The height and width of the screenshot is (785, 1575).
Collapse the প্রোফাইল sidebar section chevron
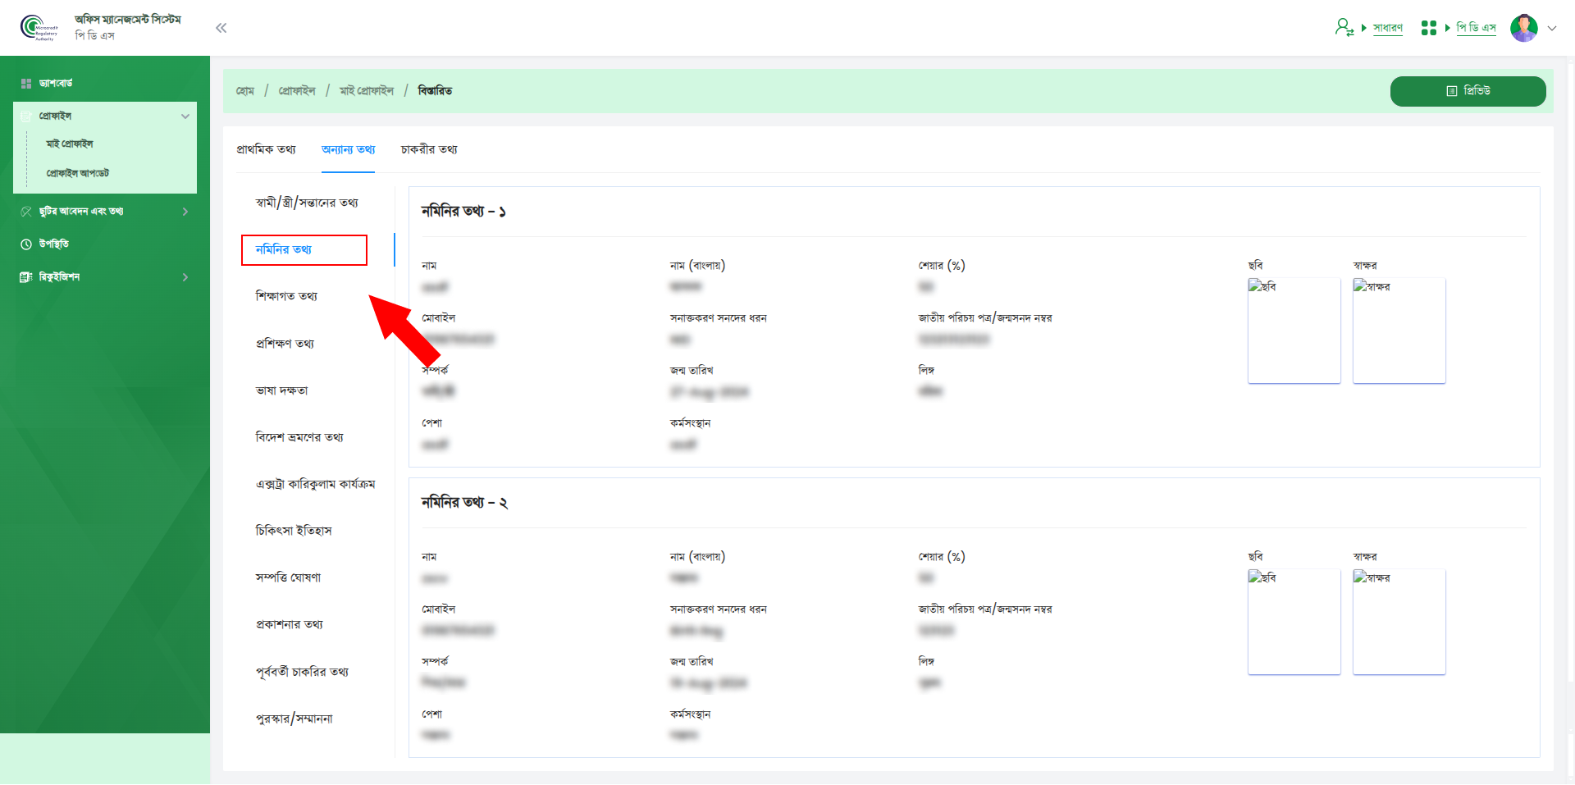click(x=185, y=116)
